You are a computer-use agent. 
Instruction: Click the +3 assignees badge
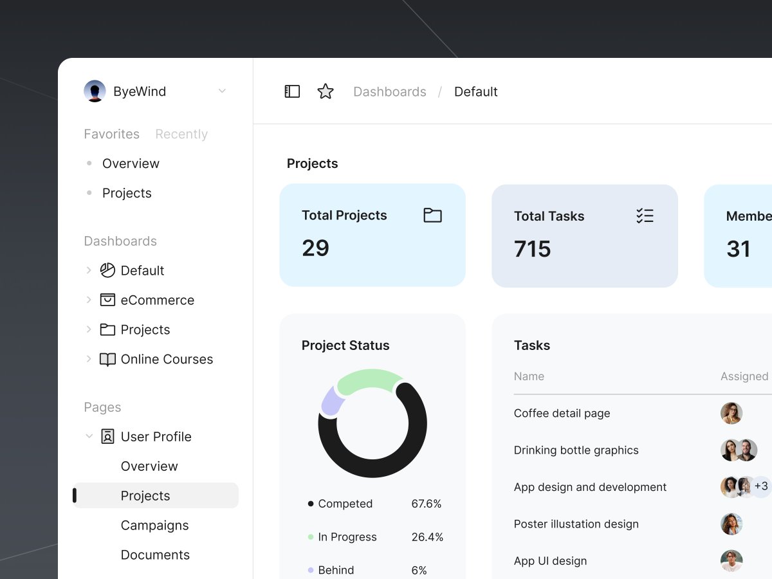(760, 487)
